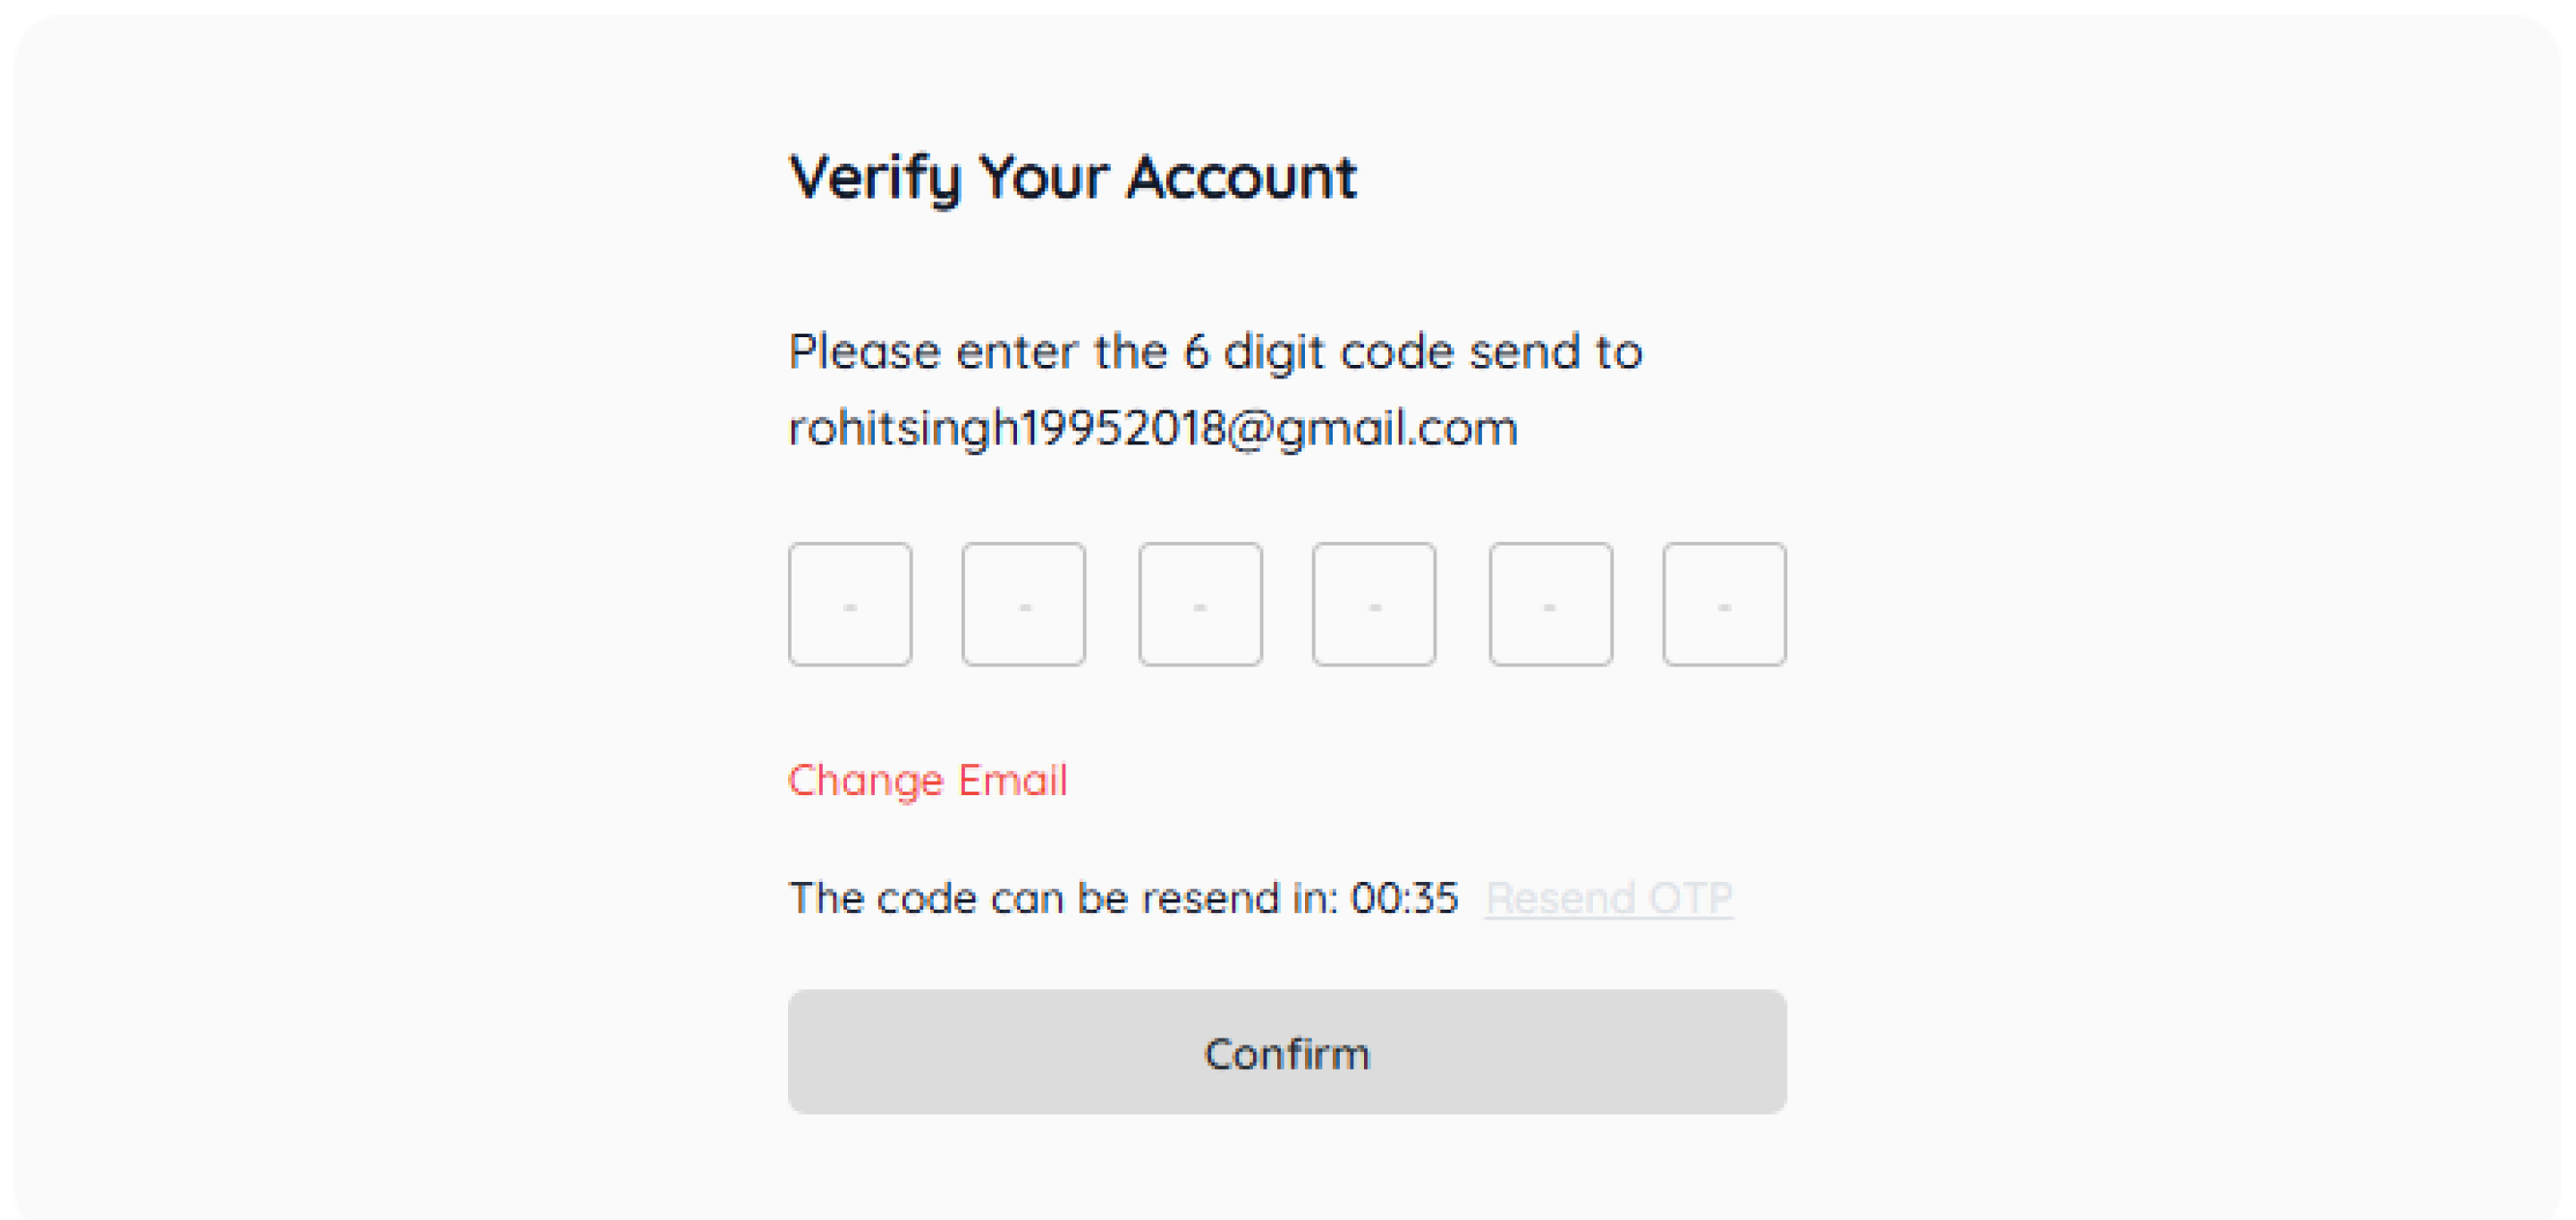Click the first OTP digit box

(x=850, y=605)
